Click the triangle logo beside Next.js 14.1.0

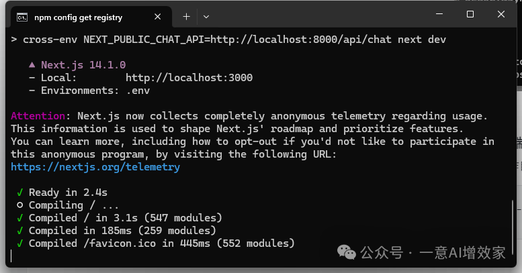(32, 65)
